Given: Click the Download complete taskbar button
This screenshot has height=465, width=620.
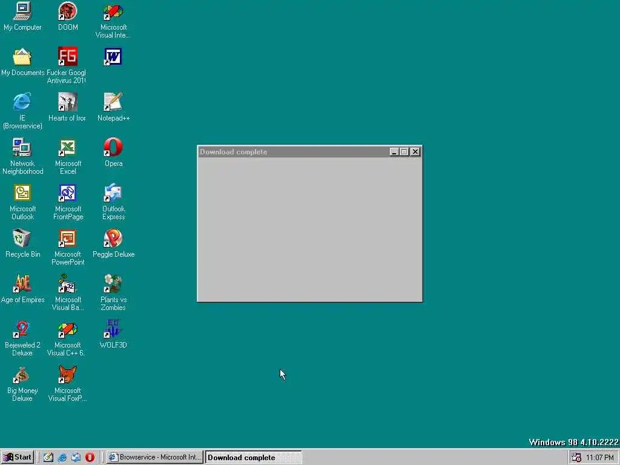Looking at the screenshot, I should click(254, 458).
